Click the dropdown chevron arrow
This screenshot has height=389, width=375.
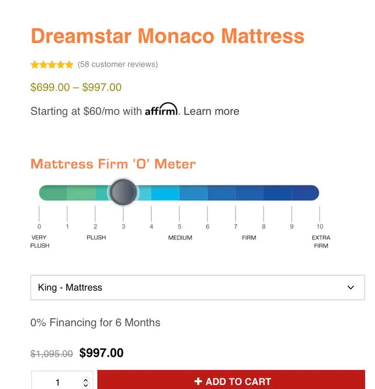[350, 287]
